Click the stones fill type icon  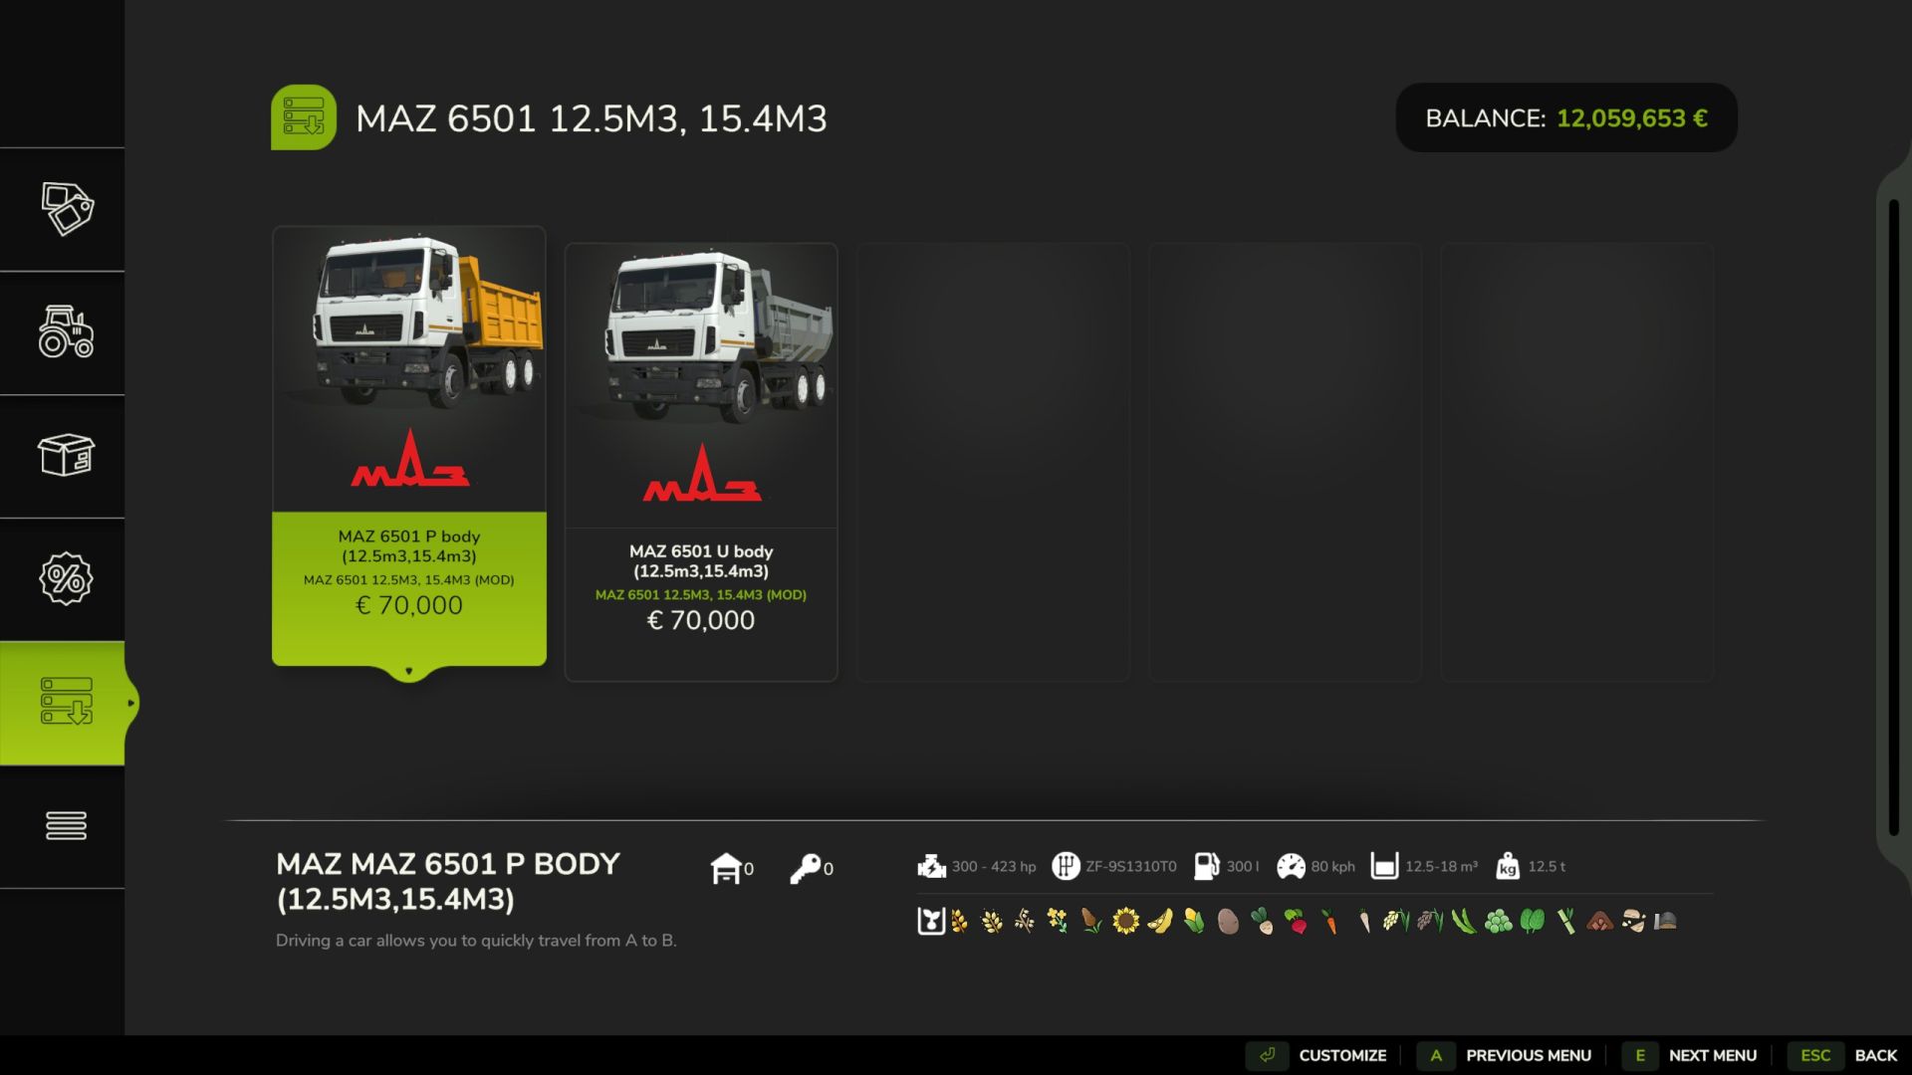pos(1633,921)
